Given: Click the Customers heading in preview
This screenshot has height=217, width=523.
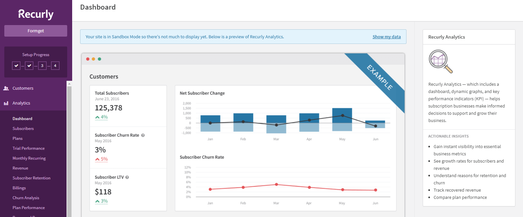Looking at the screenshot, I should tap(104, 77).
